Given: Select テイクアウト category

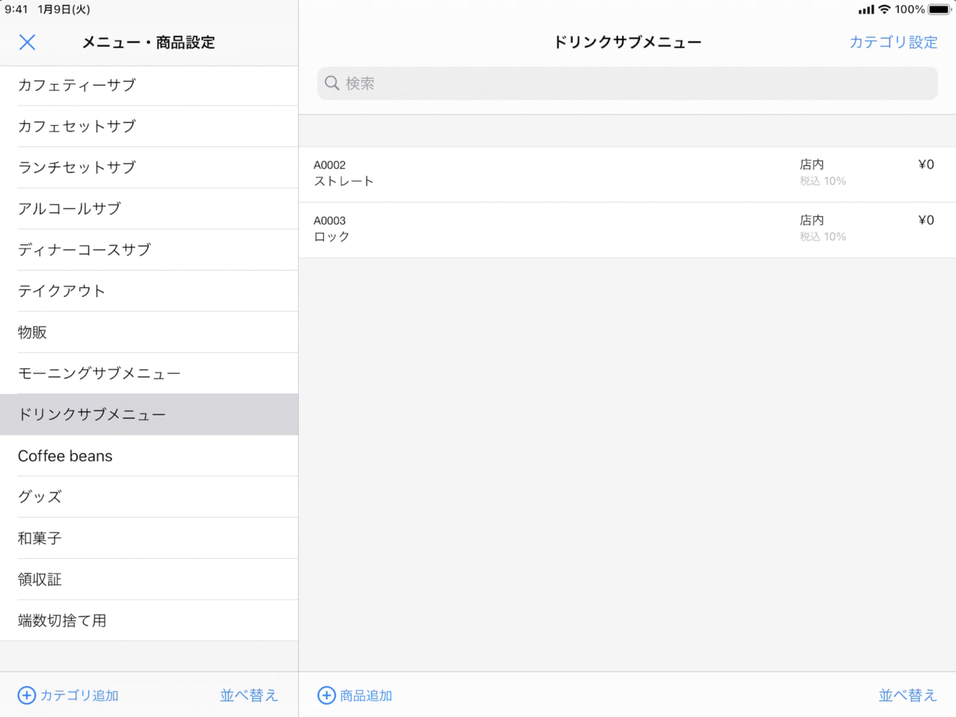Looking at the screenshot, I should coord(149,291).
